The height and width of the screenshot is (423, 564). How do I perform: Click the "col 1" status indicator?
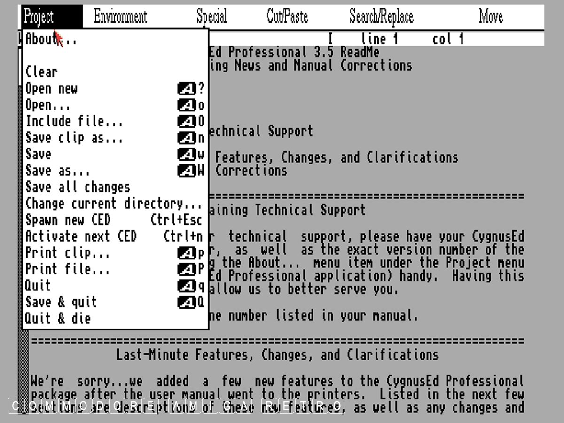tap(448, 39)
